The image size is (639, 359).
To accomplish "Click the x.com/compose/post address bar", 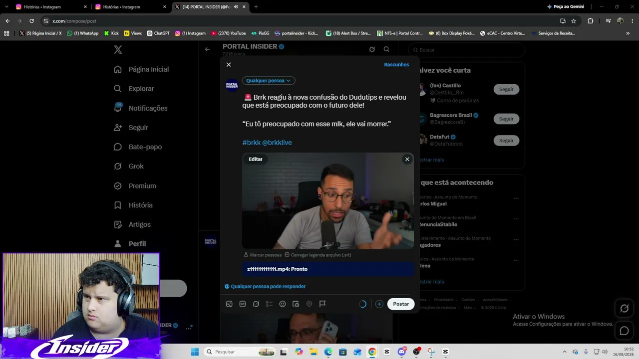I will [x=300, y=21].
